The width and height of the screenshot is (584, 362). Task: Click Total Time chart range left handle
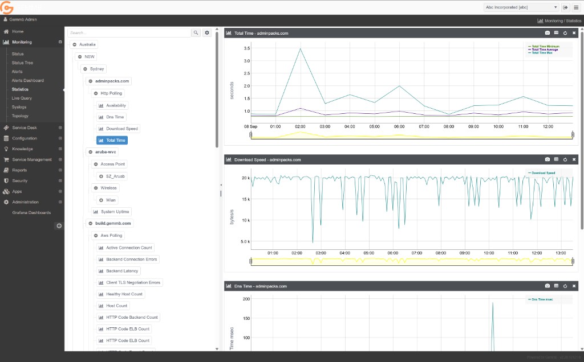click(251, 134)
